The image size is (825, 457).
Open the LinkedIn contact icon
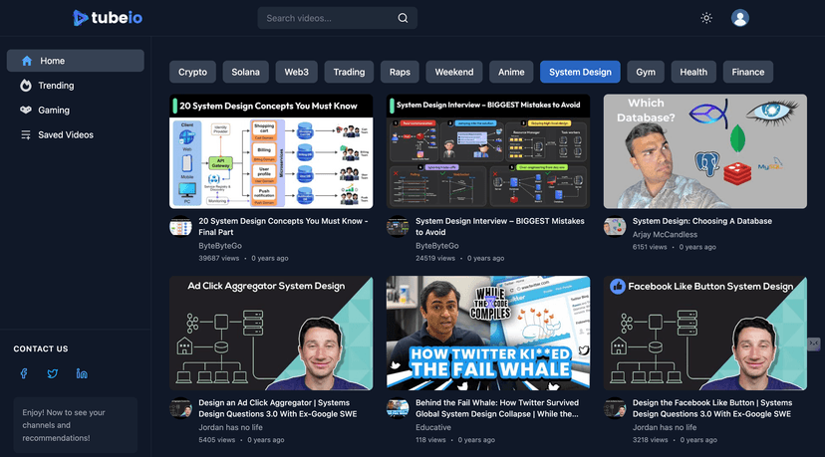(x=82, y=373)
